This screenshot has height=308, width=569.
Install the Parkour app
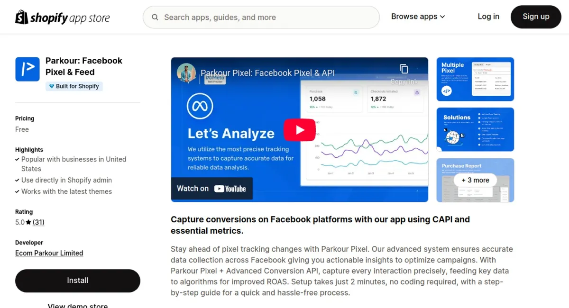tap(78, 281)
